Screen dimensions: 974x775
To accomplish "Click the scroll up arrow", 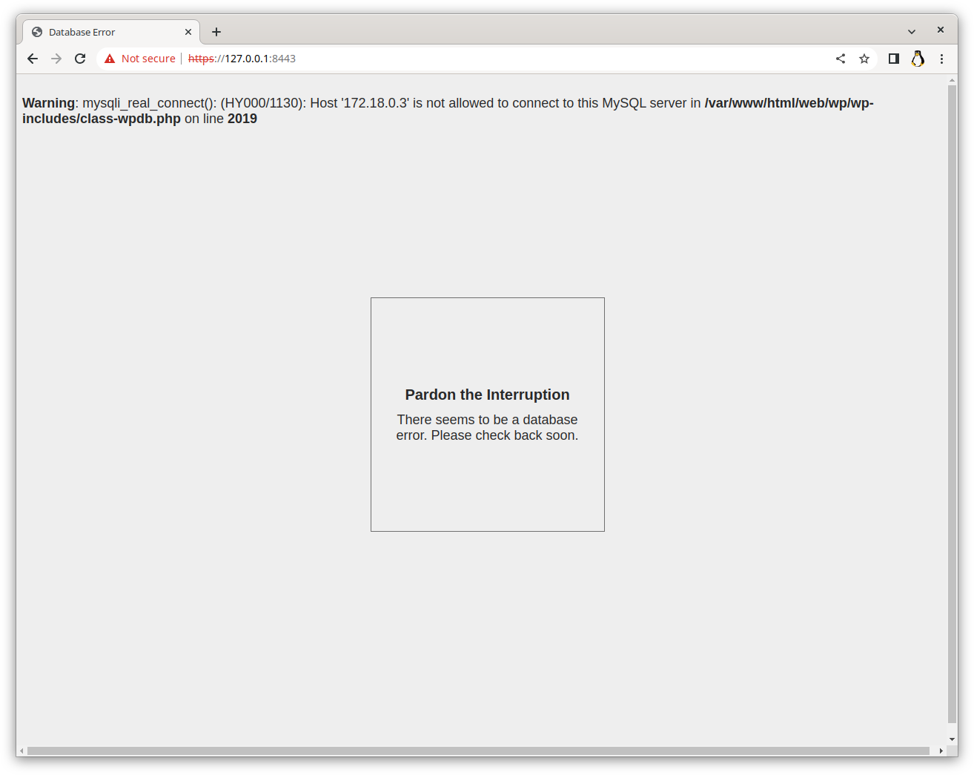I will pyautogui.click(x=952, y=81).
